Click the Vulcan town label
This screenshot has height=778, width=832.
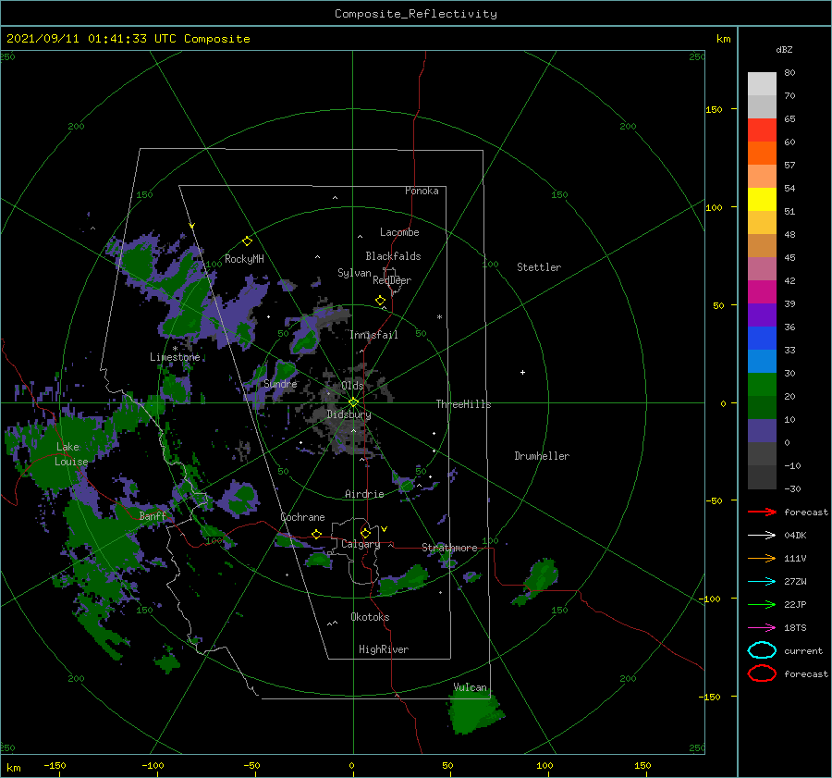click(x=471, y=687)
